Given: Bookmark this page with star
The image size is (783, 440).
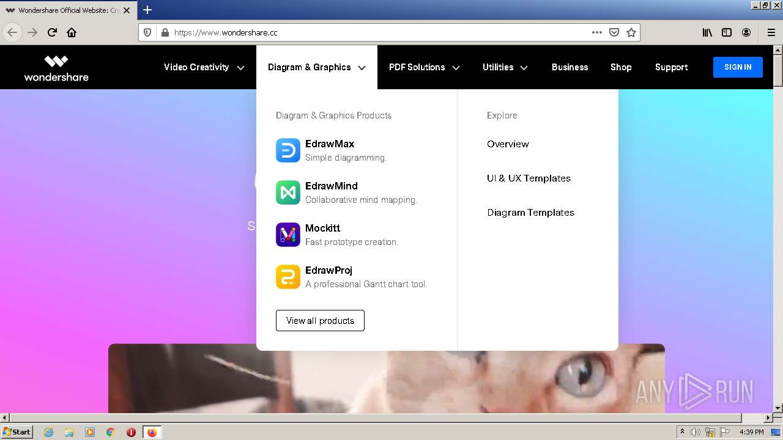Looking at the screenshot, I should click(x=631, y=32).
